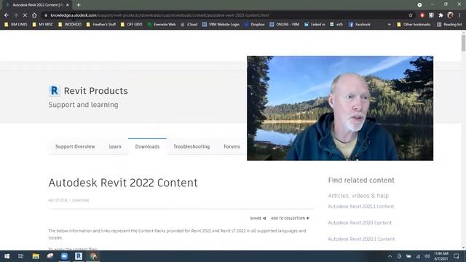Stop loading the page with the X button

coord(25,15)
